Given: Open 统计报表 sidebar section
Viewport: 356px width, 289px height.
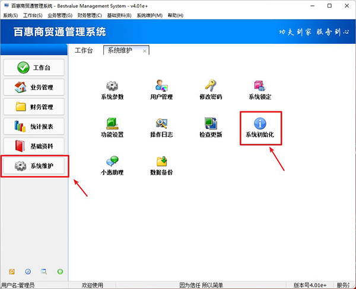Looking at the screenshot, I should [34, 127].
